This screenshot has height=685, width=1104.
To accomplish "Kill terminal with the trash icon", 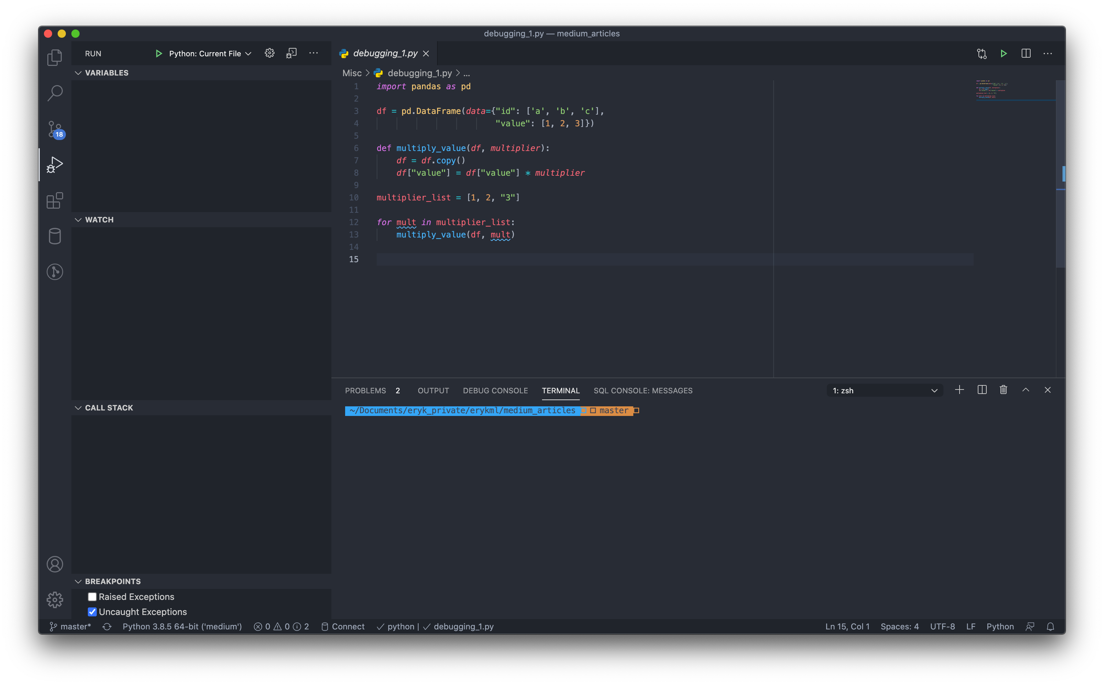I will pyautogui.click(x=1003, y=390).
